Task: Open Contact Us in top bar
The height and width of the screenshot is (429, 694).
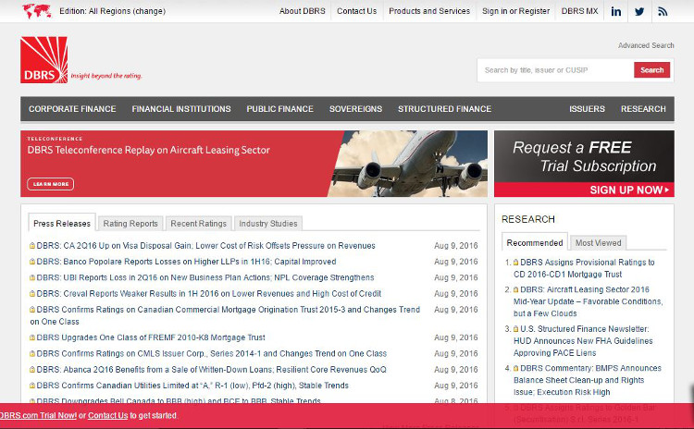Action: click(x=357, y=11)
